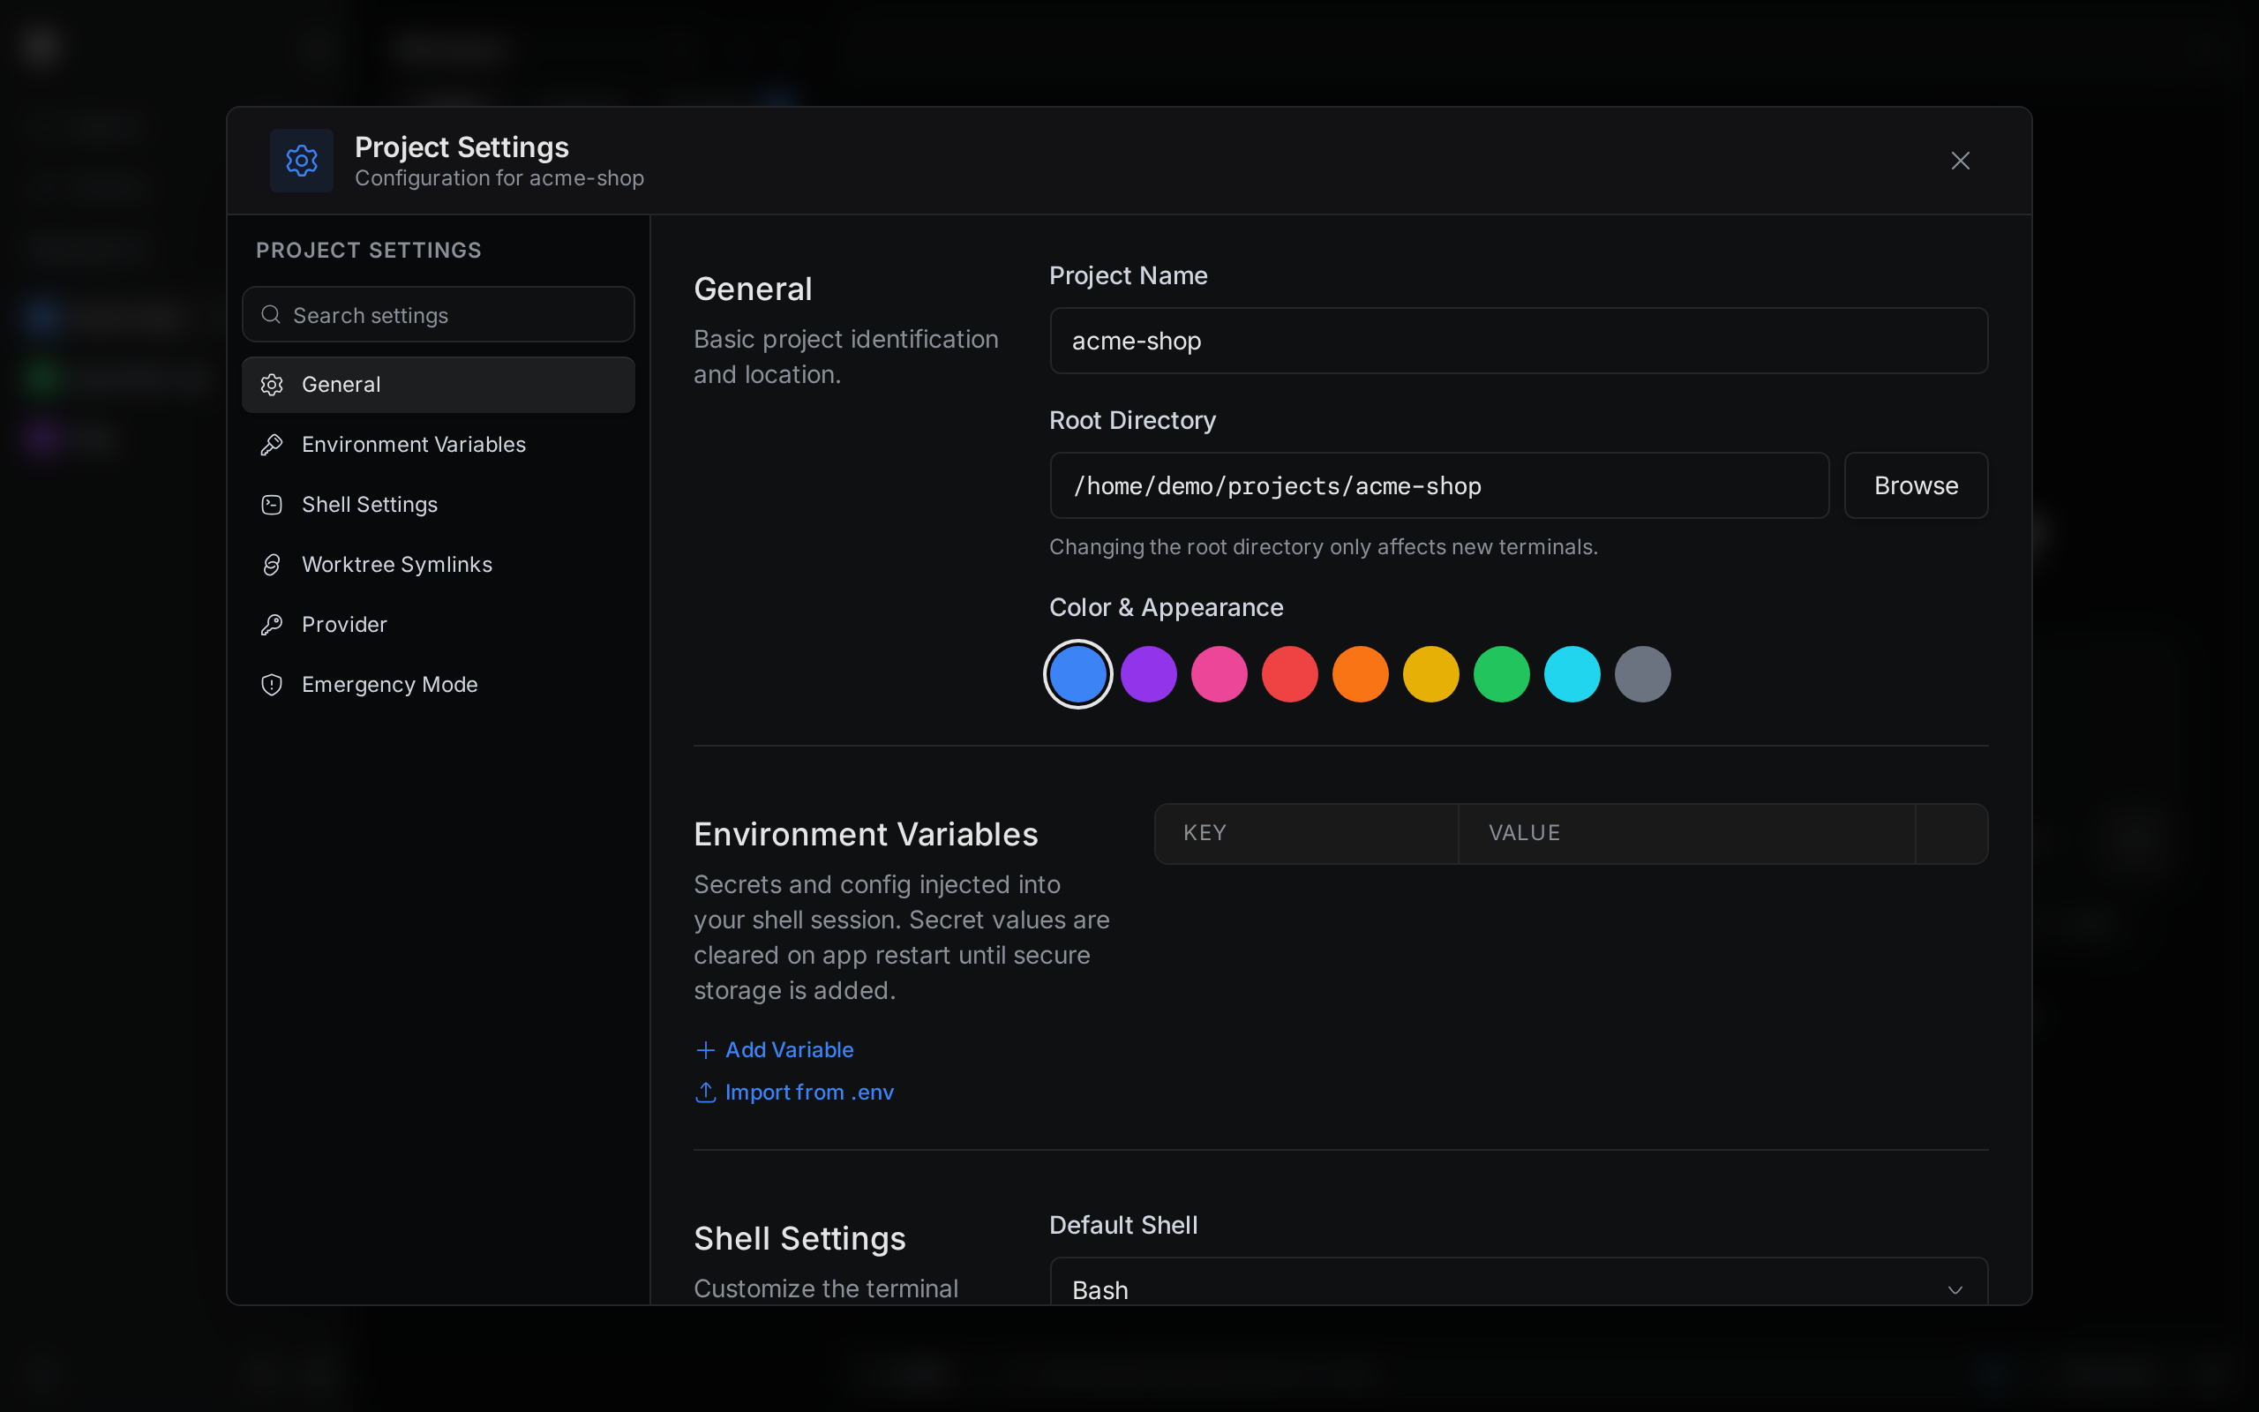Choose the red color swatch
The height and width of the screenshot is (1412, 2259).
(1290, 674)
